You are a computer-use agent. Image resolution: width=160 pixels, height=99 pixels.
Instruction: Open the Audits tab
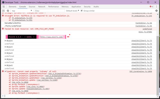[x=96, y=7]
